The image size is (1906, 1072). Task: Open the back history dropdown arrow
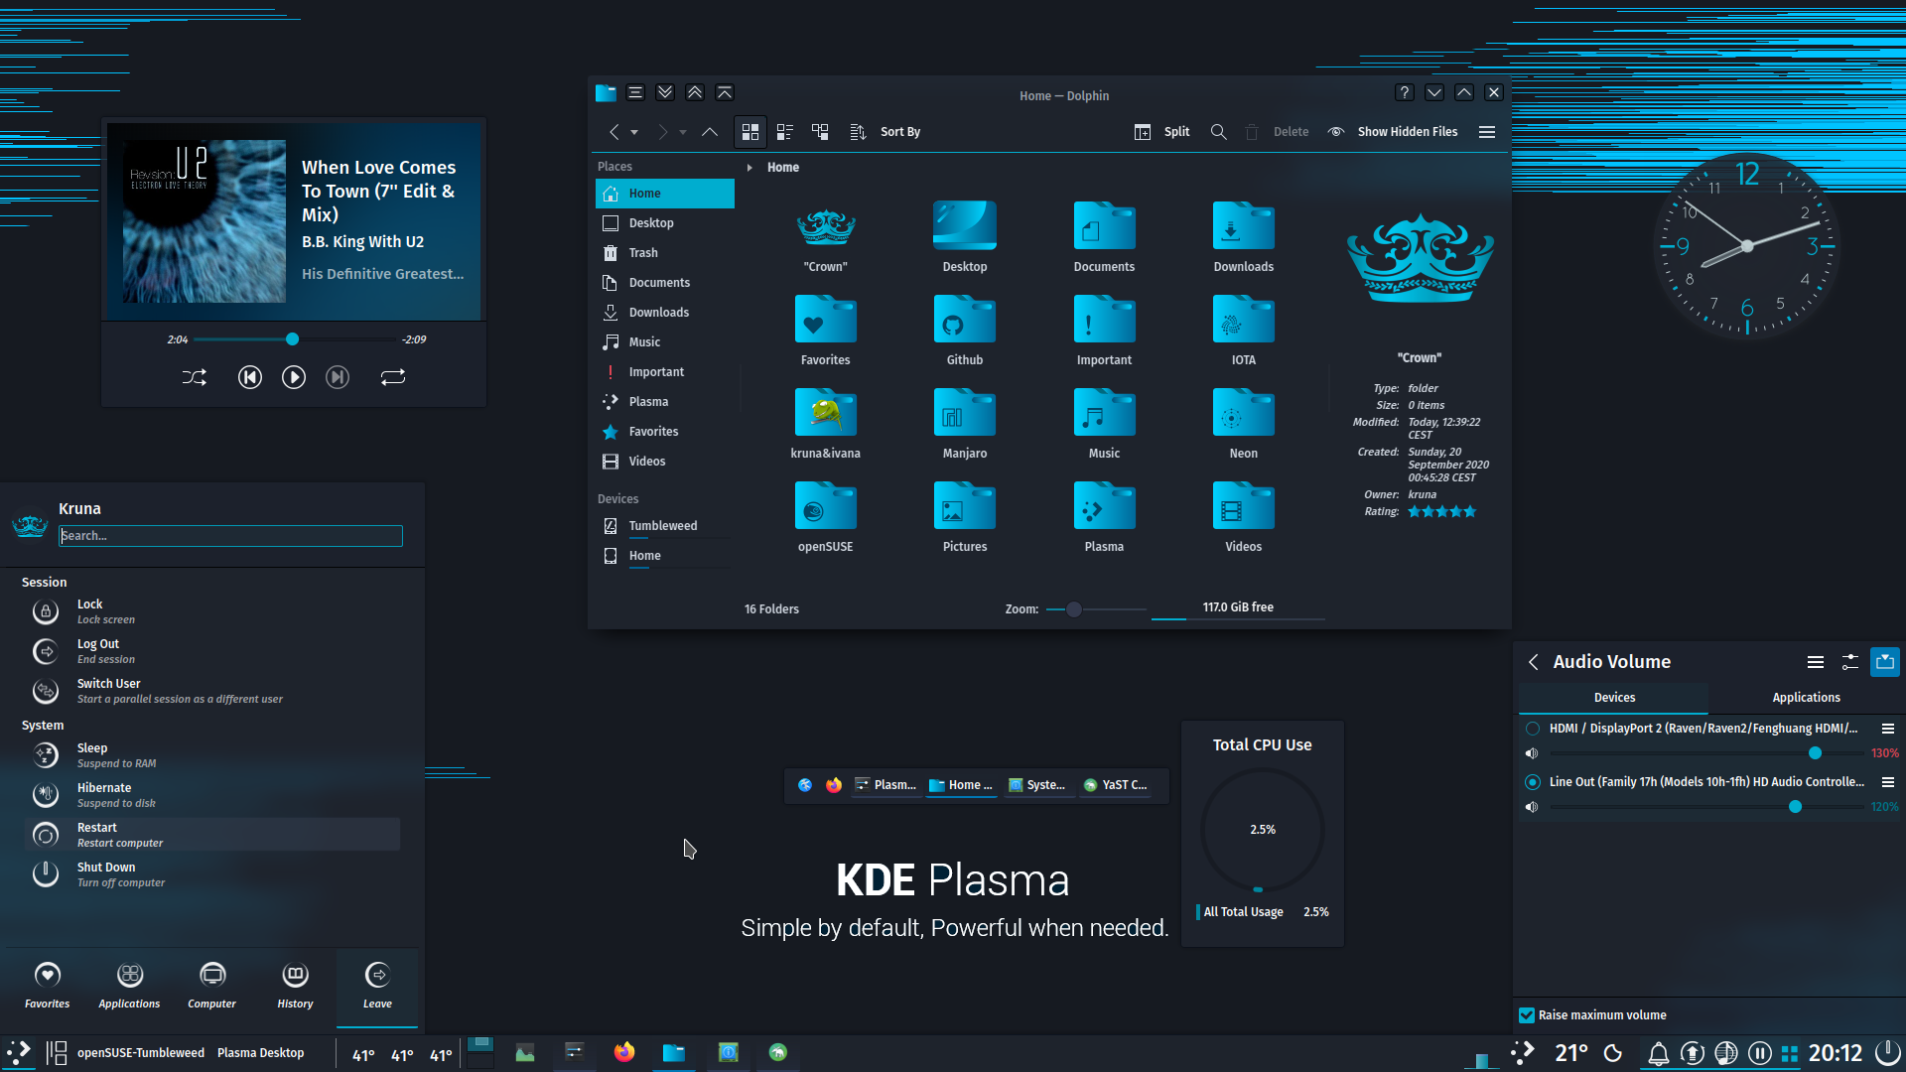pos(634,133)
